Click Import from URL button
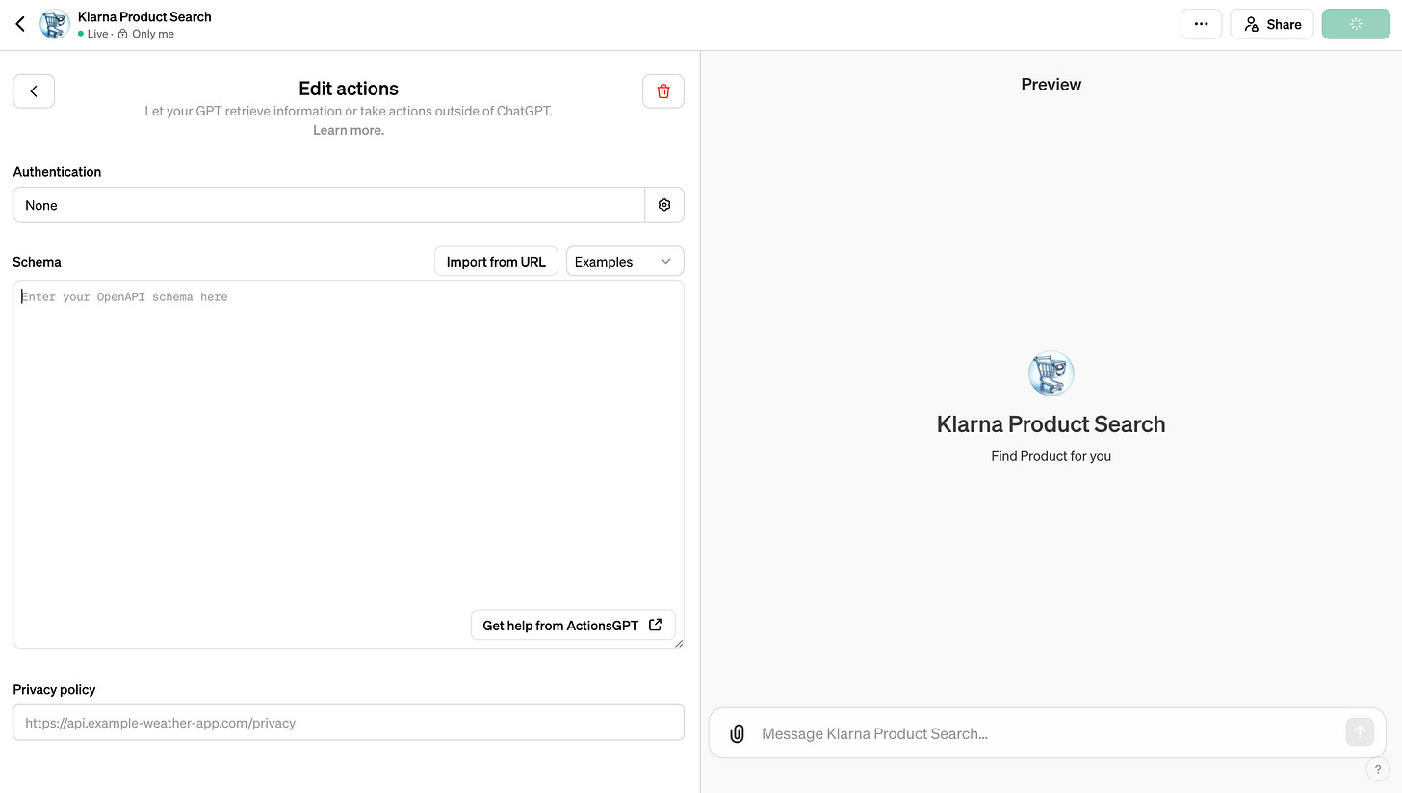The height and width of the screenshot is (793, 1402). [x=496, y=262]
